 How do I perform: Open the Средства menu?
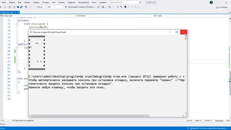(71, 3)
